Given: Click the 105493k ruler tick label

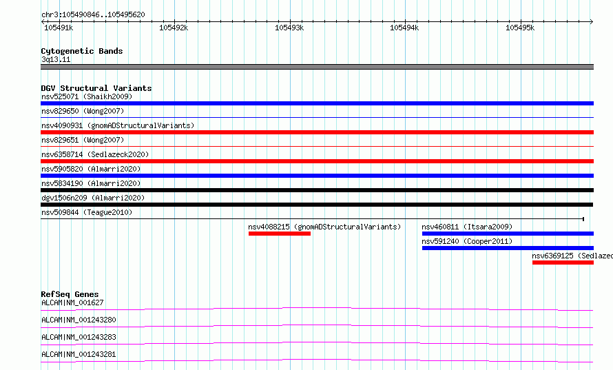Looking at the screenshot, I should pyautogui.click(x=289, y=28).
